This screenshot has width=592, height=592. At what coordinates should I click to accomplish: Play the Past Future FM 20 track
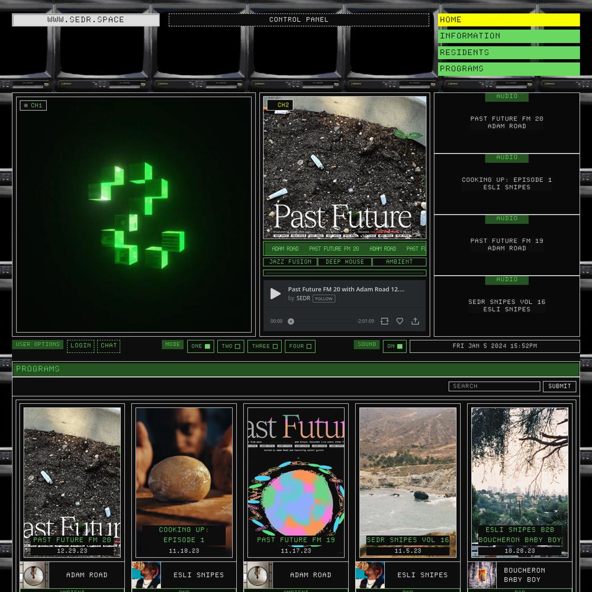(x=275, y=294)
